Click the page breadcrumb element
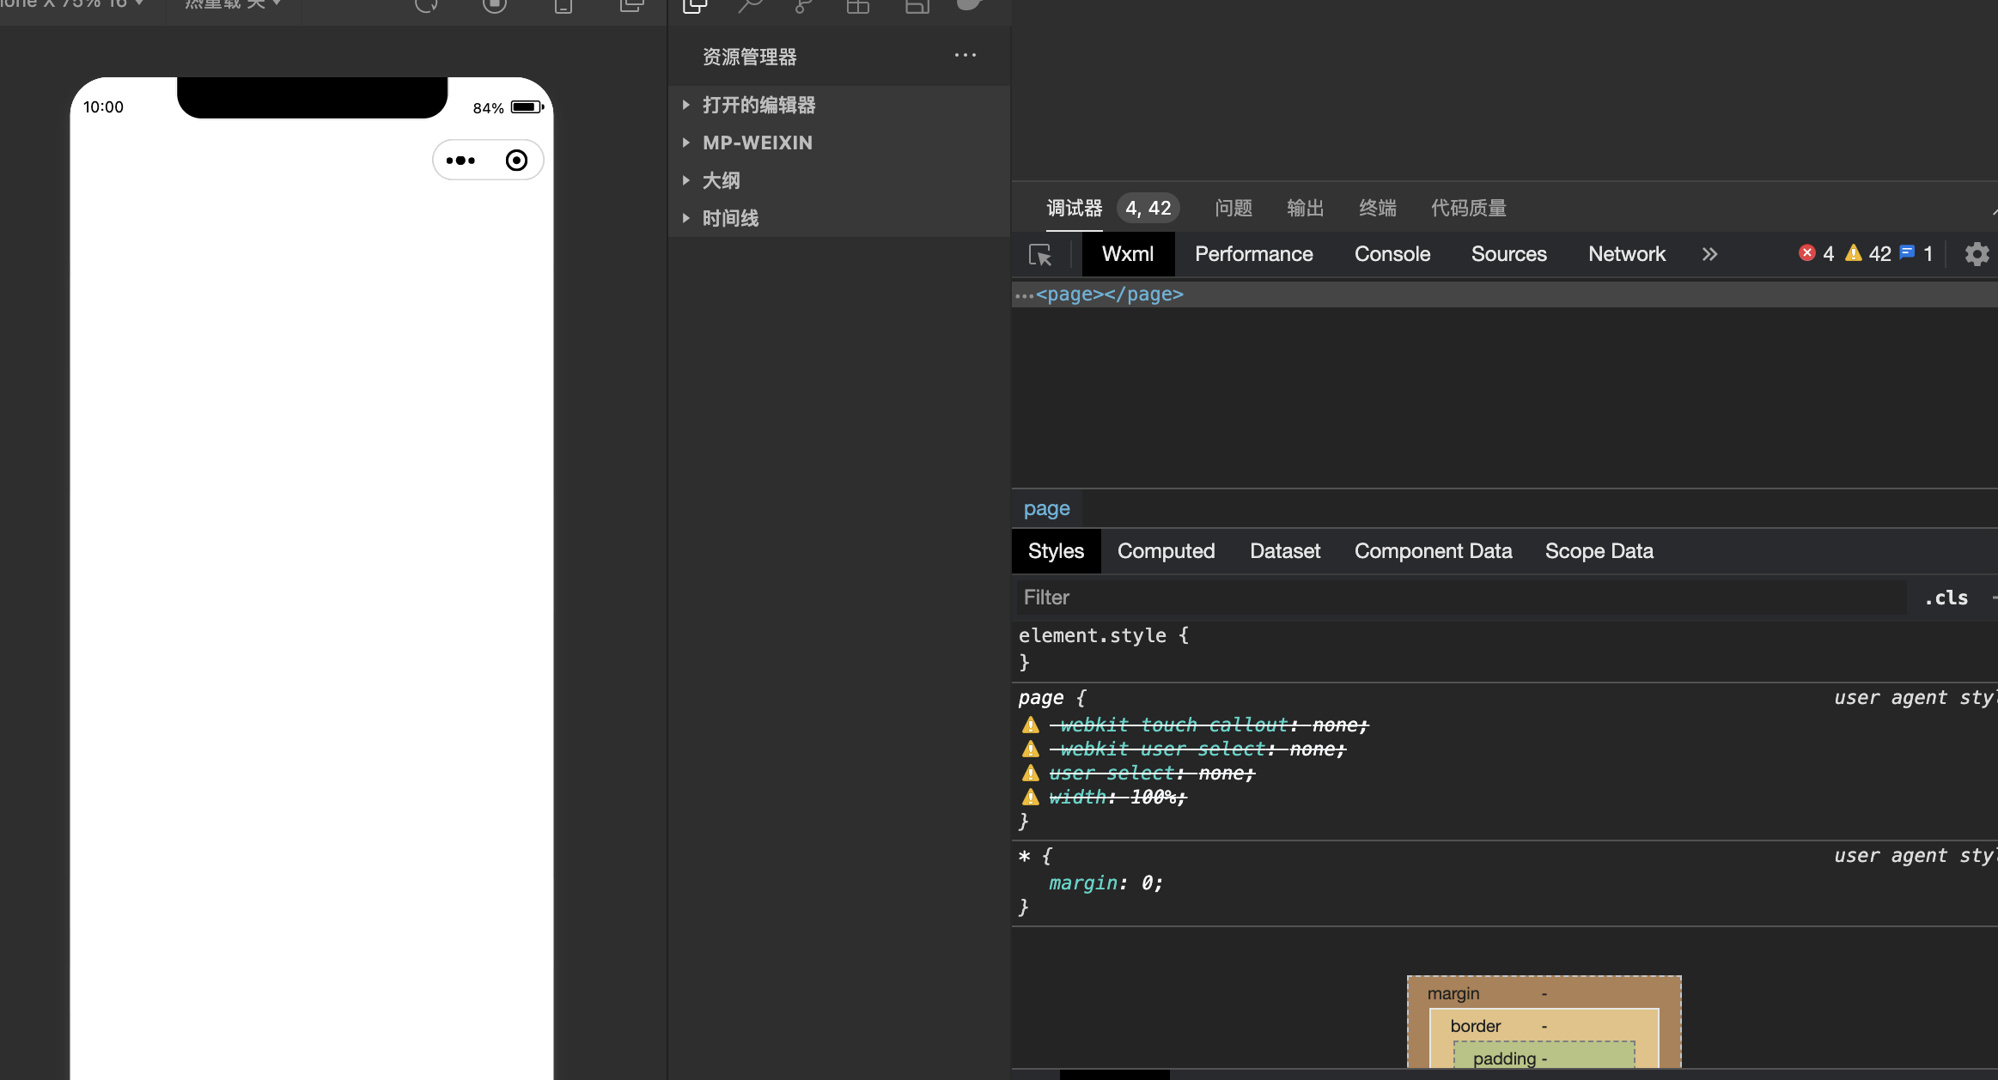Image resolution: width=1998 pixels, height=1080 pixels. (1046, 509)
